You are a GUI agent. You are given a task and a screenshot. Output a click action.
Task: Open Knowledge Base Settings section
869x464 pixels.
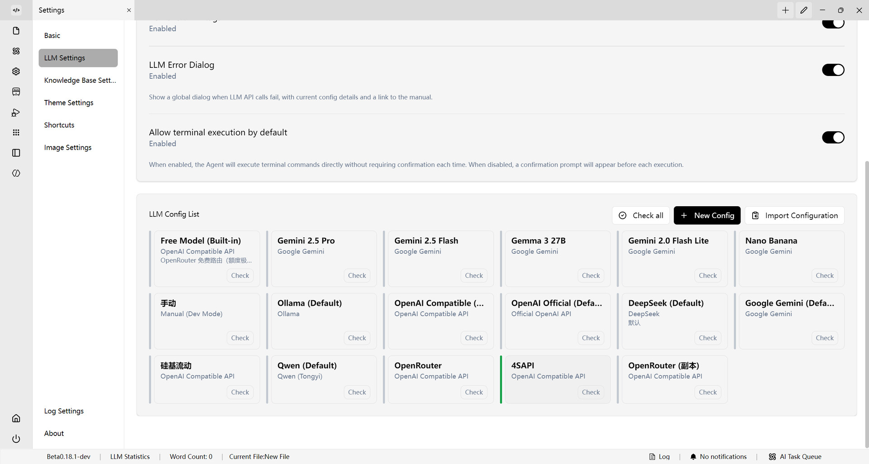point(78,80)
